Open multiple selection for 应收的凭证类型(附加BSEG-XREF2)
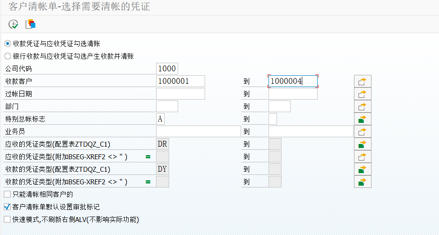Screen dimensions: 439x235 [363, 157]
